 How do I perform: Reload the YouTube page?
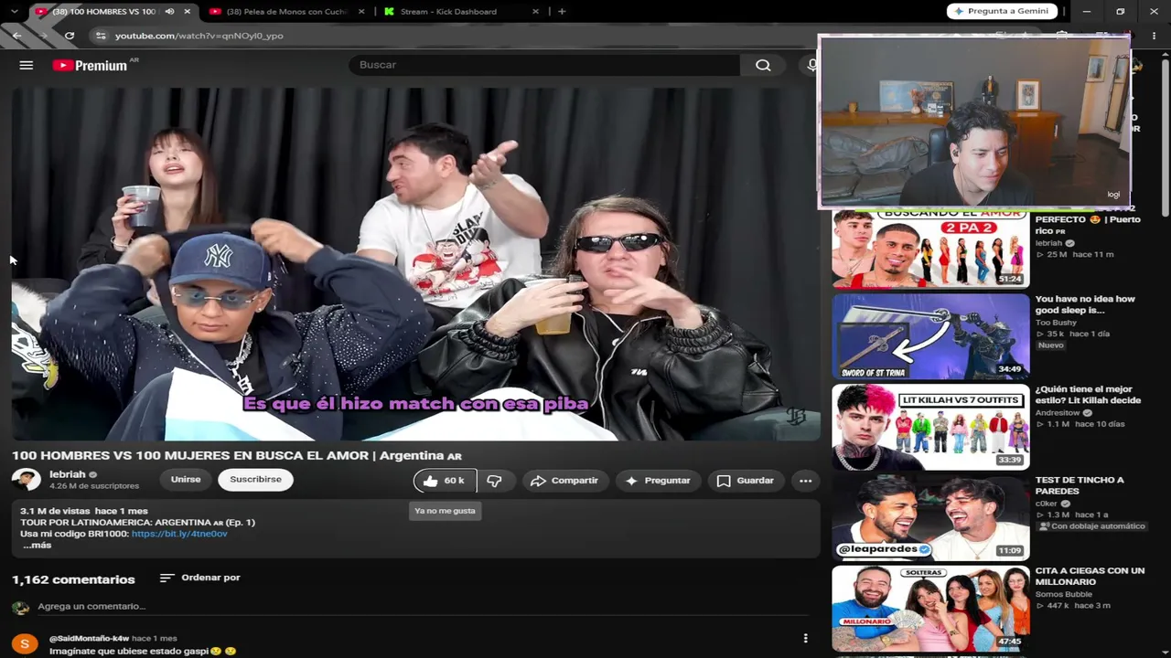[x=70, y=36]
